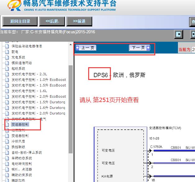This screenshot has height=182, width=195.
Task: Open 喇叭、点烟器 tree entry
Action: [x=22, y=169]
